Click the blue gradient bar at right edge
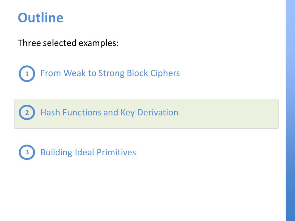This screenshot has height=221, width=295. tap(290, 110)
